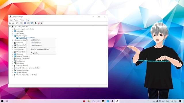Viewport: 184px width, 103px height.
Task: Expand Sound, video and game controllers arrow
Action: coord(12,68)
